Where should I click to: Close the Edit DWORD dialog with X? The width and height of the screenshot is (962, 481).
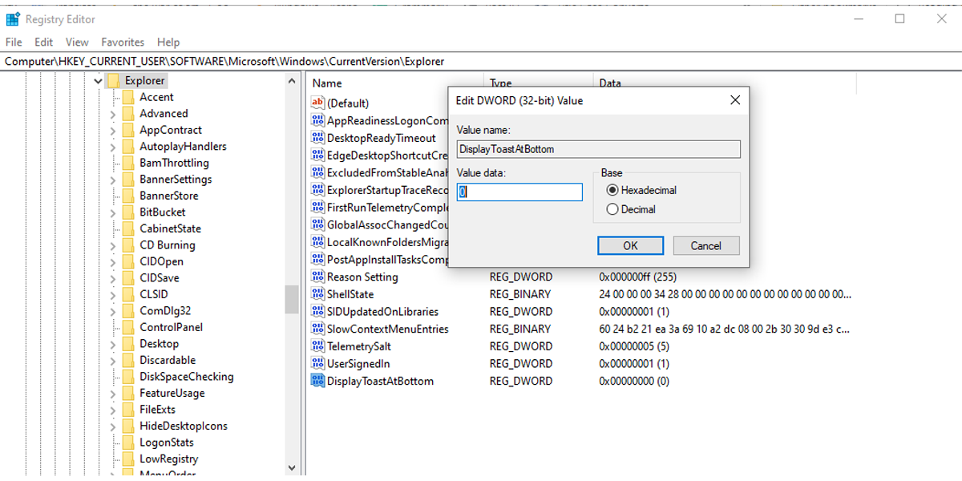(x=735, y=100)
